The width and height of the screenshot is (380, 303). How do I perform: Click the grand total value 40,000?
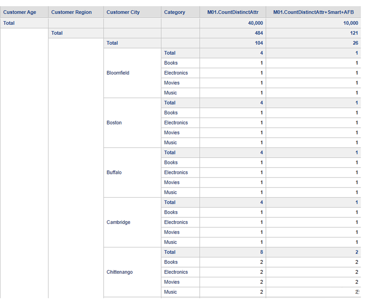click(255, 23)
